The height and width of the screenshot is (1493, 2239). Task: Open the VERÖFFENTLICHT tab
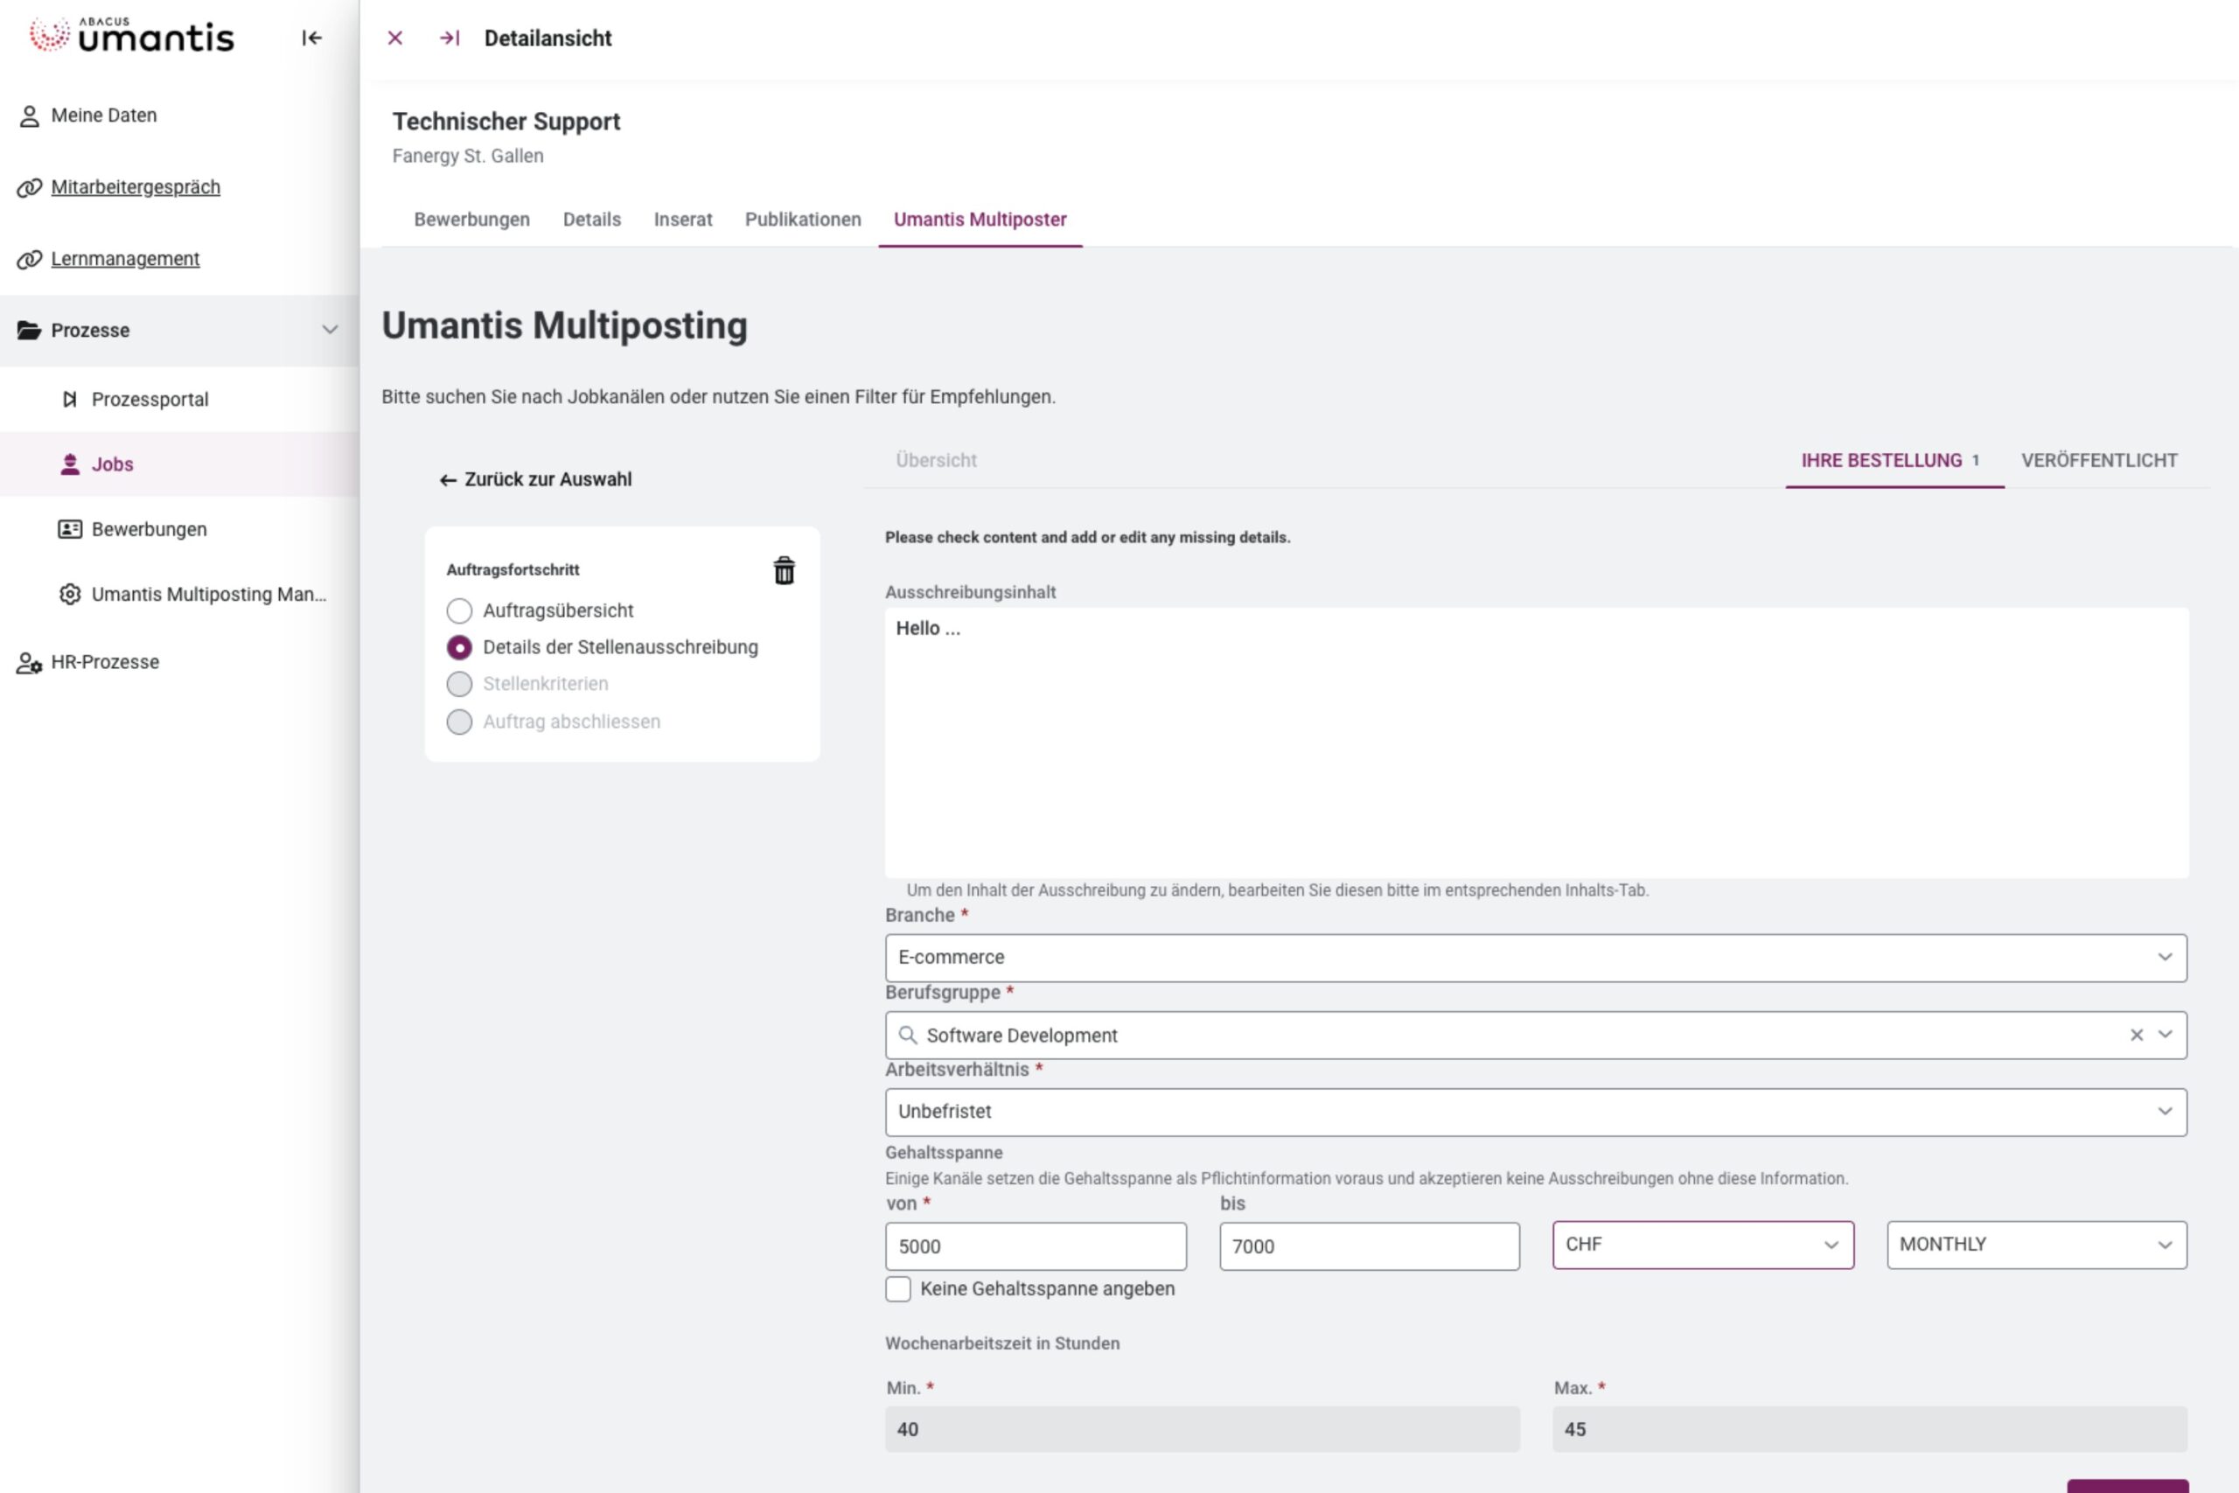[2098, 461]
